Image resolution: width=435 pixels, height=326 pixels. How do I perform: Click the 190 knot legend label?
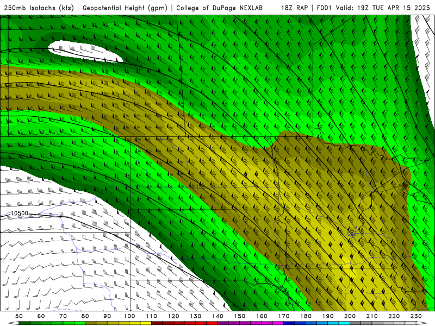coord(328,316)
